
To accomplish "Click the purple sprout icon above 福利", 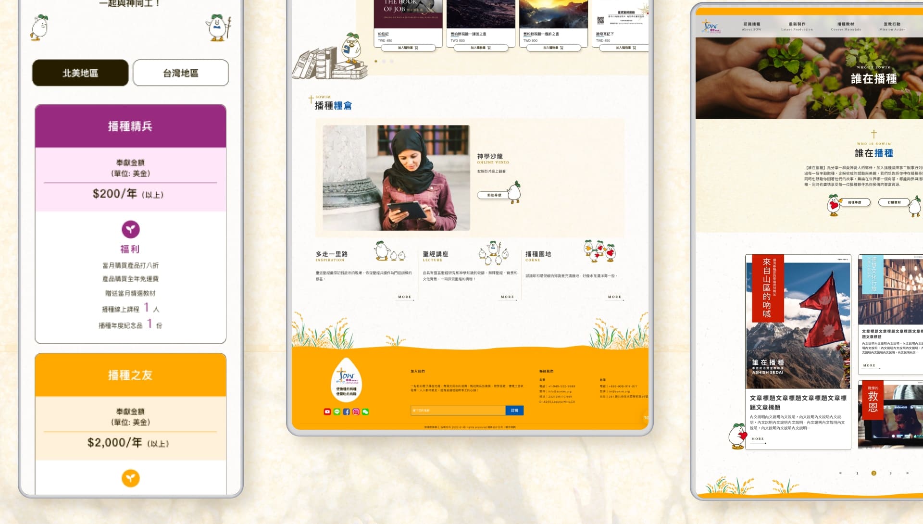I will [130, 229].
